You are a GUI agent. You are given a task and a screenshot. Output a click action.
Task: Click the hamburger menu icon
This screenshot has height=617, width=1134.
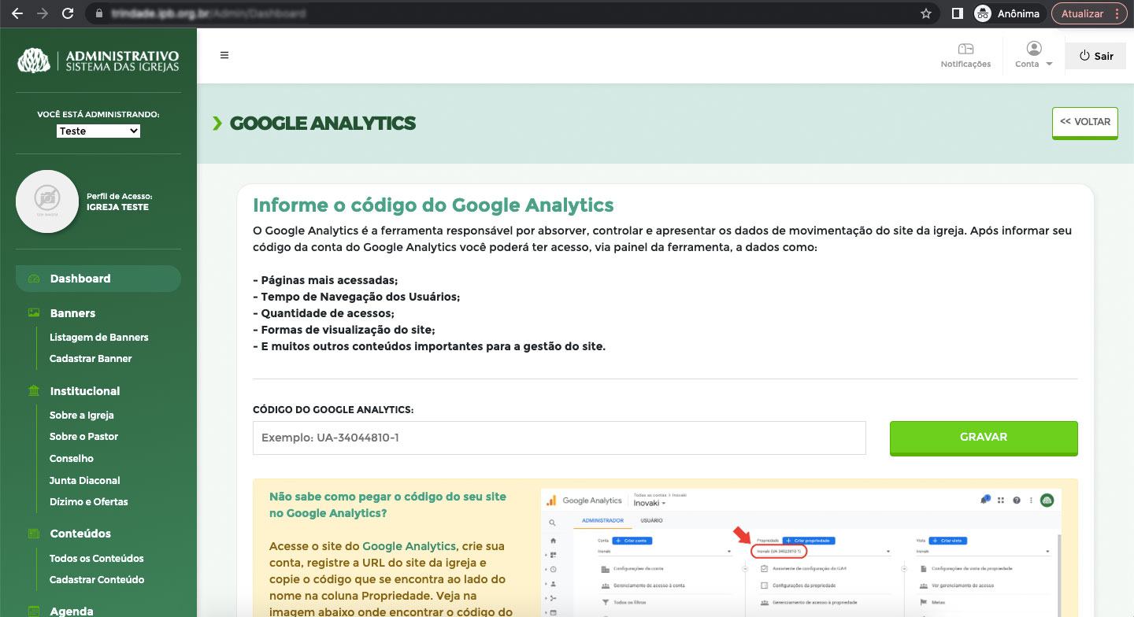pyautogui.click(x=224, y=55)
